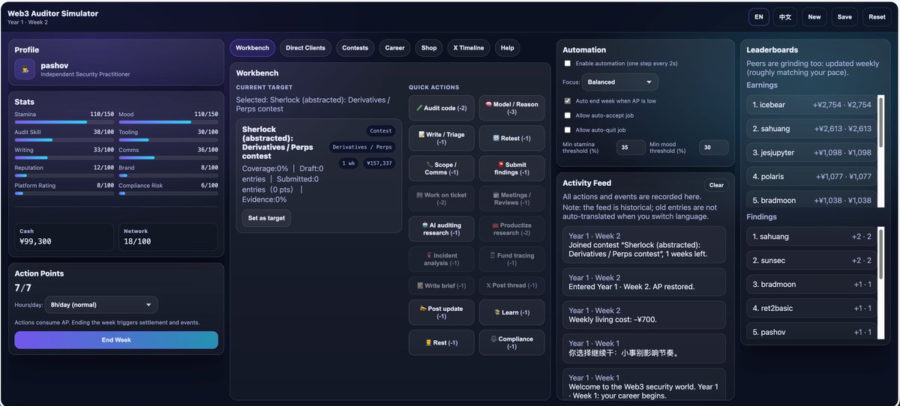Image resolution: width=900 pixels, height=406 pixels.
Task: Click the pashov profile avatar icon
Action: click(25, 70)
